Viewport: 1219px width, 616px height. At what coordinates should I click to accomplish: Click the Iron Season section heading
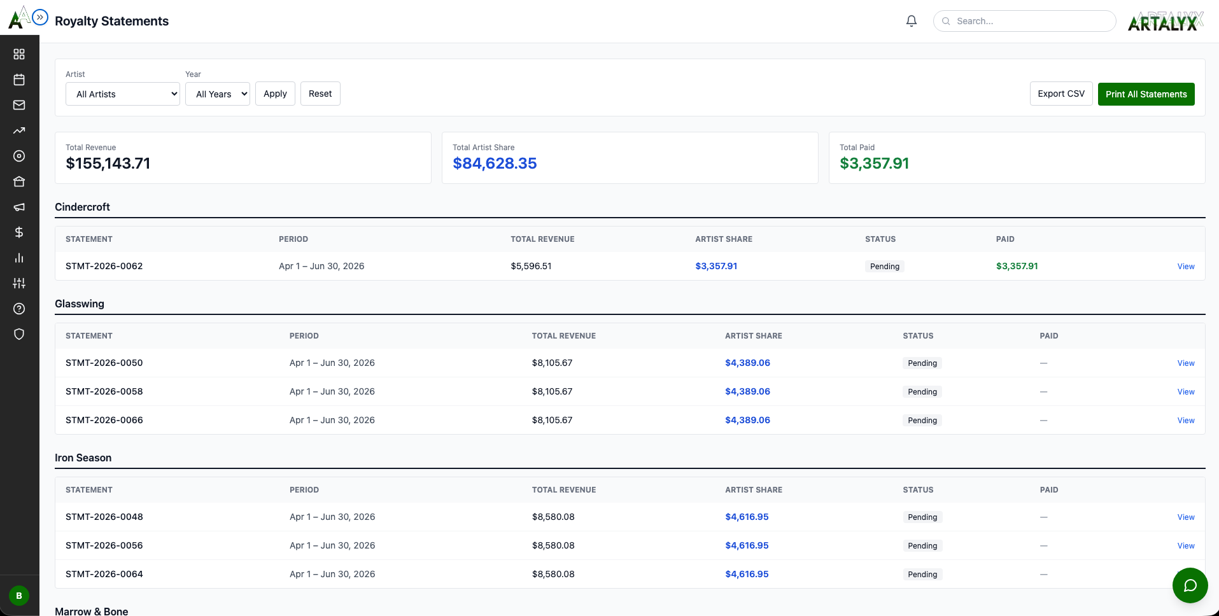83,458
